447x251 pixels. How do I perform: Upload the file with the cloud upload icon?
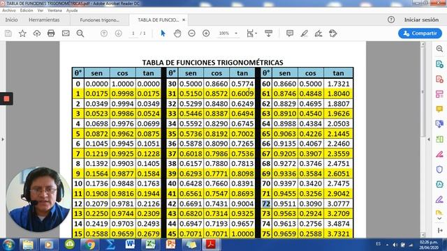(37, 33)
